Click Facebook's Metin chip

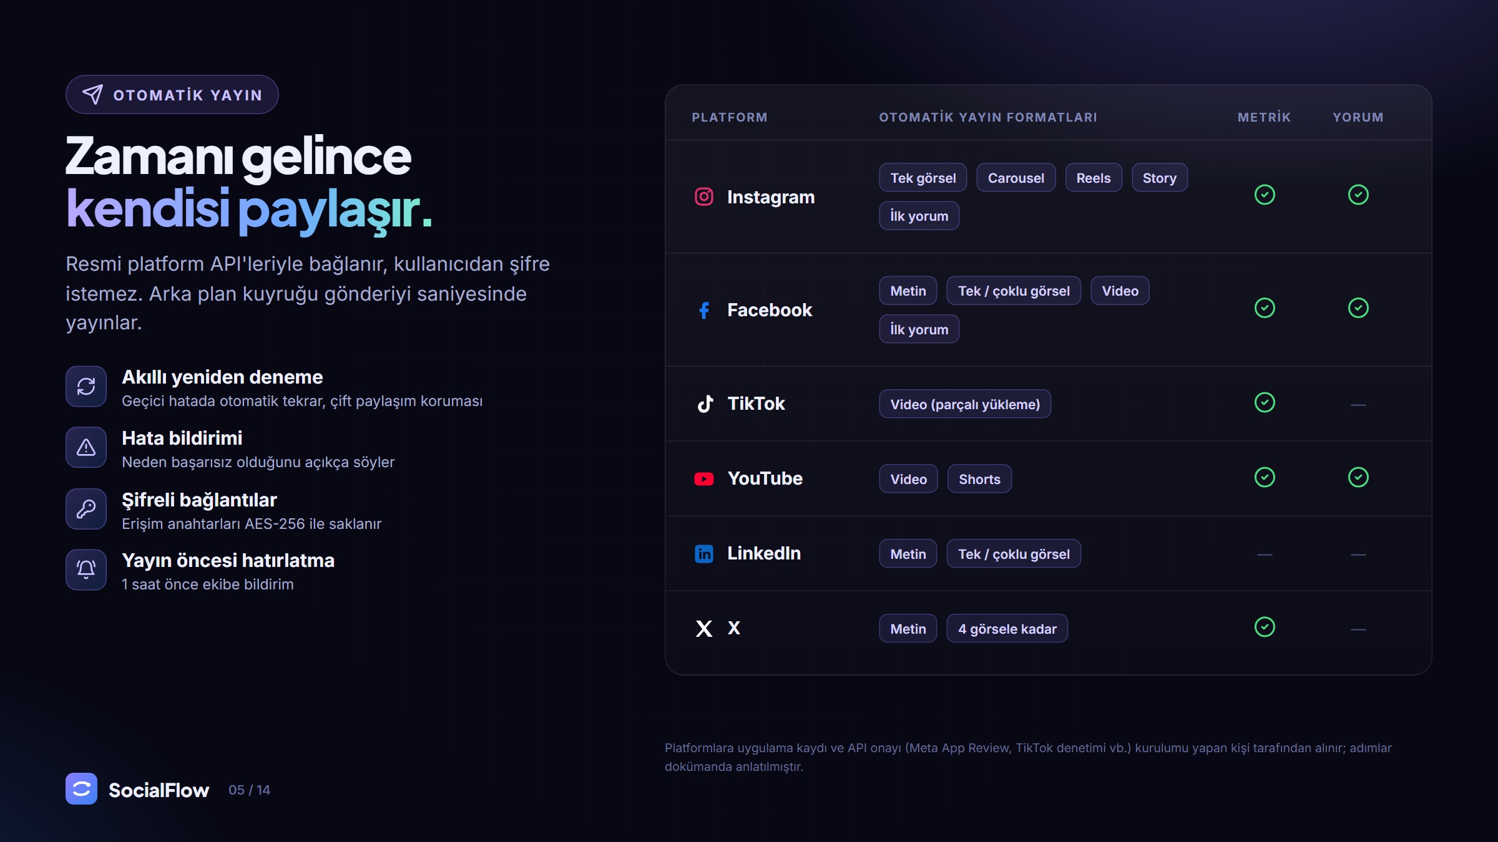pyautogui.click(x=908, y=291)
